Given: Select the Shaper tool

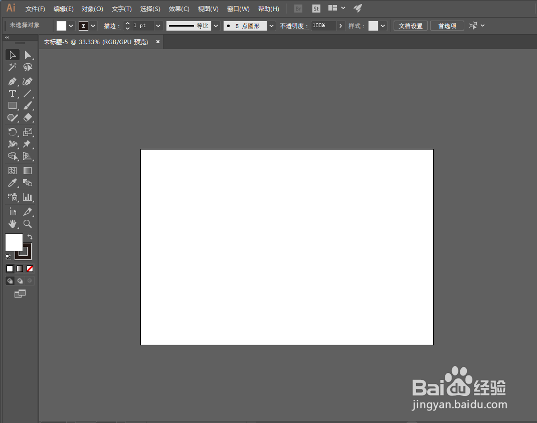Looking at the screenshot, I should tap(13, 118).
